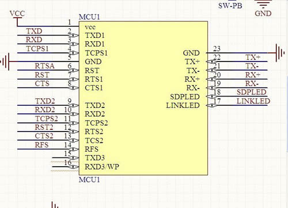
Task: Select TX+ pin name inside the component
Action: [192, 61]
